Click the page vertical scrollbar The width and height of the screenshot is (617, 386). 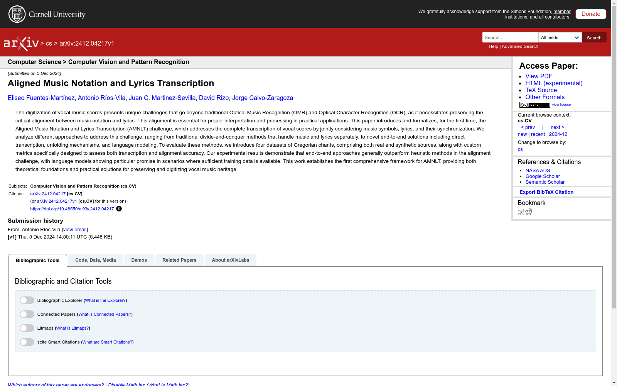[x=614, y=157]
